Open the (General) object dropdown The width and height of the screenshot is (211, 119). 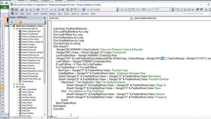point(131,18)
